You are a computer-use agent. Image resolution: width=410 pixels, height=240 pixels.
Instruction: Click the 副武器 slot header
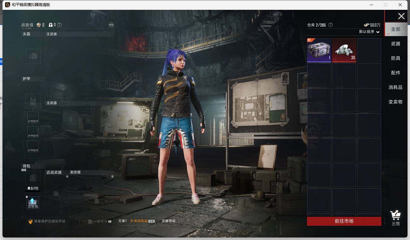pyautogui.click(x=75, y=172)
